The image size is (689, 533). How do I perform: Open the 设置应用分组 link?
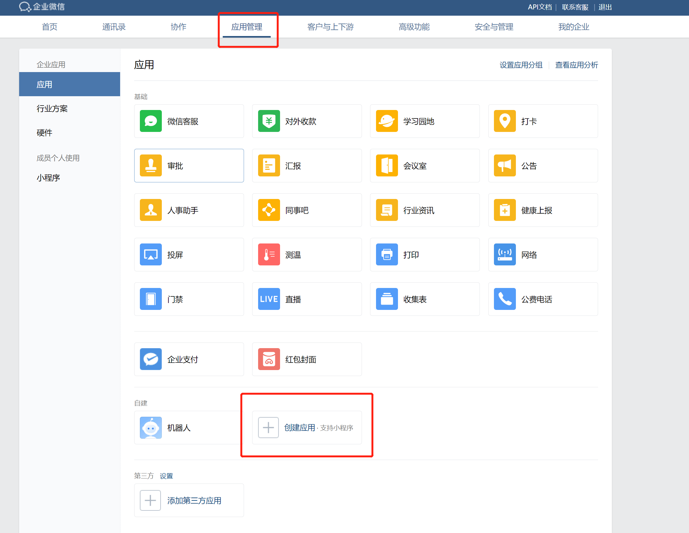pos(521,65)
